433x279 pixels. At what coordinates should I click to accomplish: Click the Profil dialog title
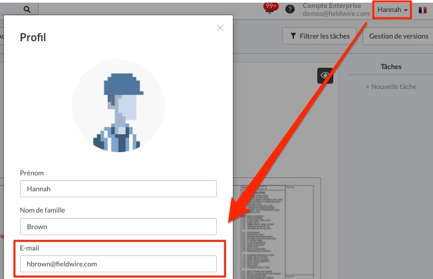(33, 38)
